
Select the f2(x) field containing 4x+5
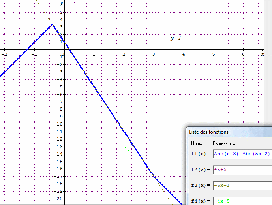pyautogui.click(x=242, y=170)
